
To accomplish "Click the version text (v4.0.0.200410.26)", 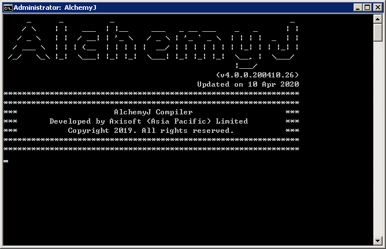I will click(257, 75).
